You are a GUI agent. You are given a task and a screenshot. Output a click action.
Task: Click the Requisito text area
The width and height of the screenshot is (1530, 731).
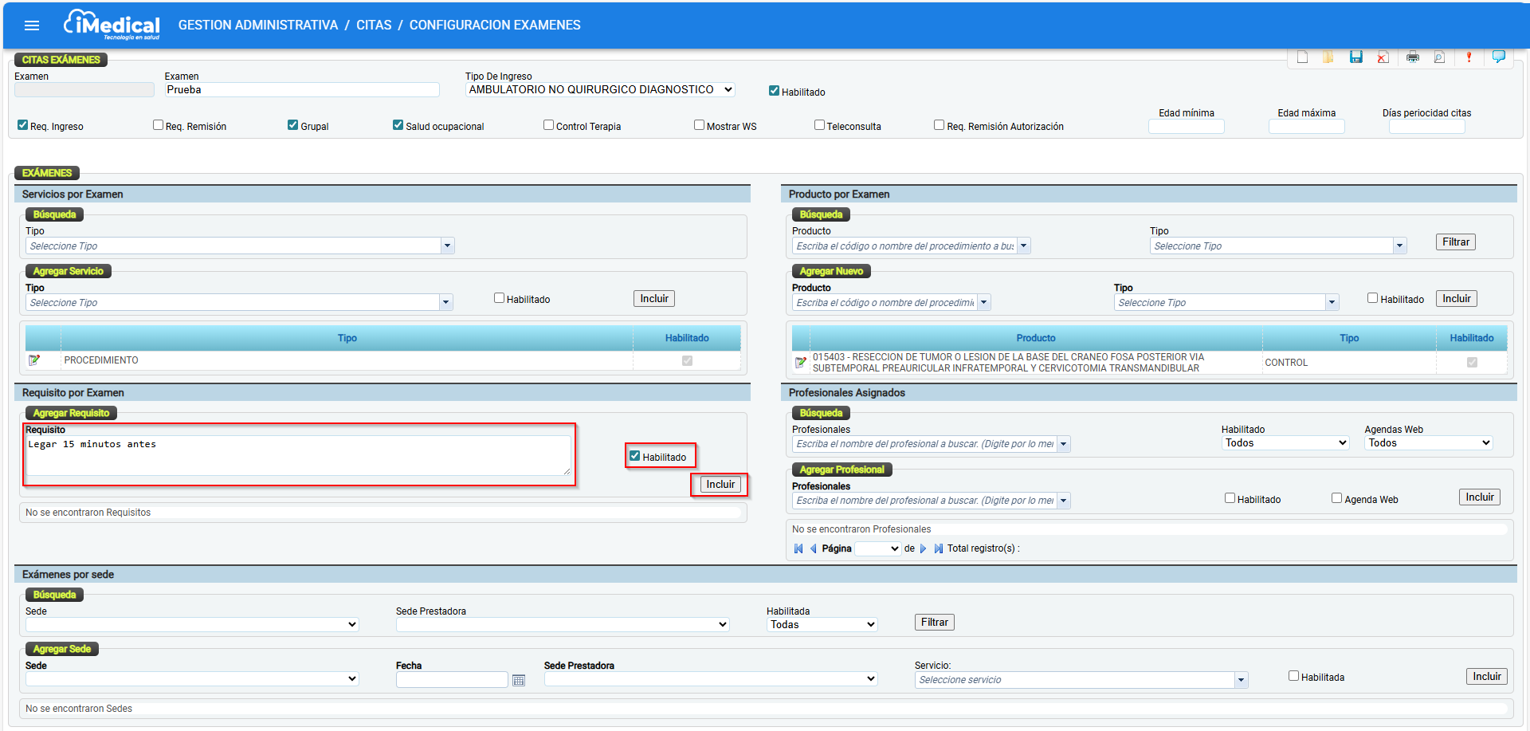(298, 455)
